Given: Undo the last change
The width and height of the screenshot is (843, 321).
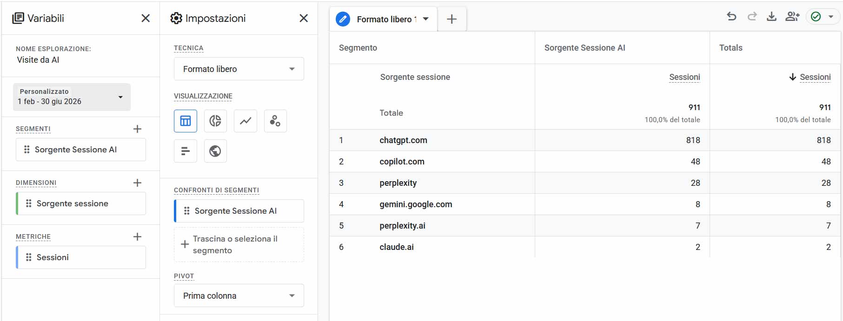Looking at the screenshot, I should (731, 17).
